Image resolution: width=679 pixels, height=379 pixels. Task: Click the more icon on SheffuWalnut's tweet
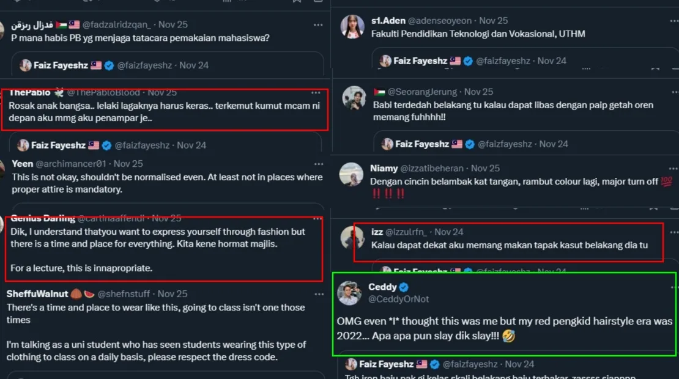tap(318, 294)
